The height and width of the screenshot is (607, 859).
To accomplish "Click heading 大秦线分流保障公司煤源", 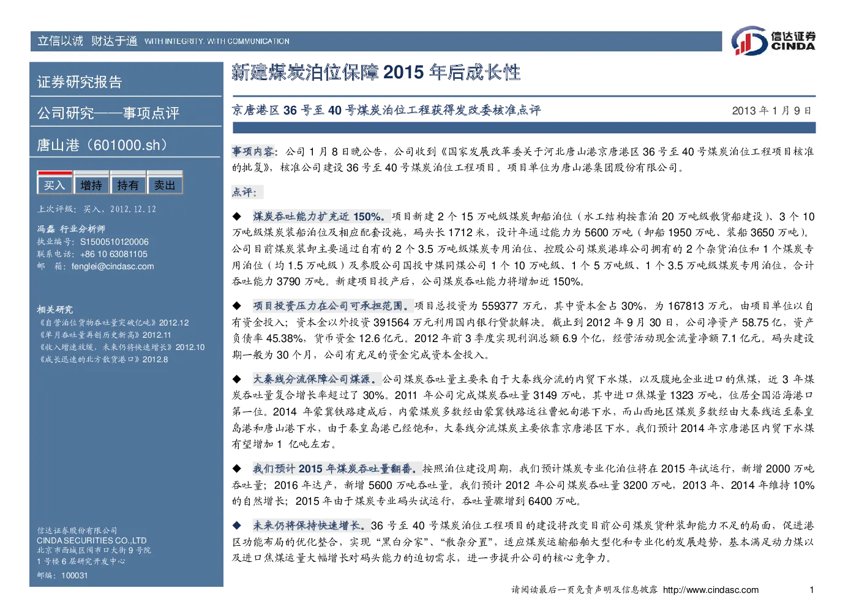I will (x=317, y=379).
